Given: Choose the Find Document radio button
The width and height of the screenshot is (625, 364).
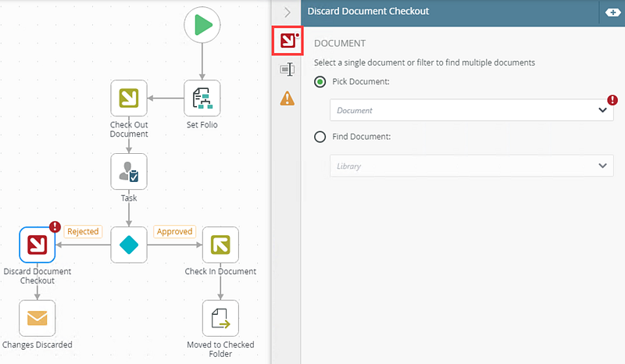Looking at the screenshot, I should tap(320, 137).
